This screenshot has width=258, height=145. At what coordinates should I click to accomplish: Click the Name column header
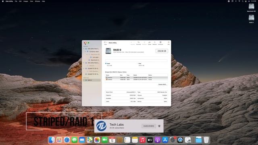pyautogui.click(x=108, y=75)
